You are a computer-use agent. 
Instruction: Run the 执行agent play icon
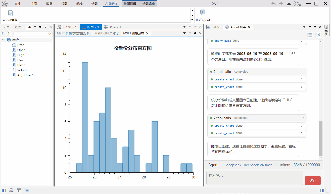203,12
